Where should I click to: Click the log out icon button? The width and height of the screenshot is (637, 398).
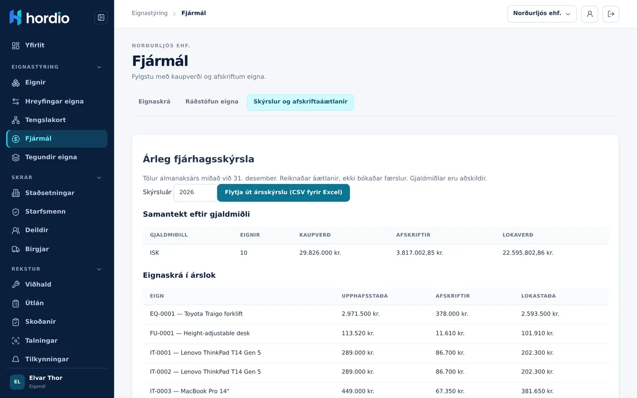[611, 14]
